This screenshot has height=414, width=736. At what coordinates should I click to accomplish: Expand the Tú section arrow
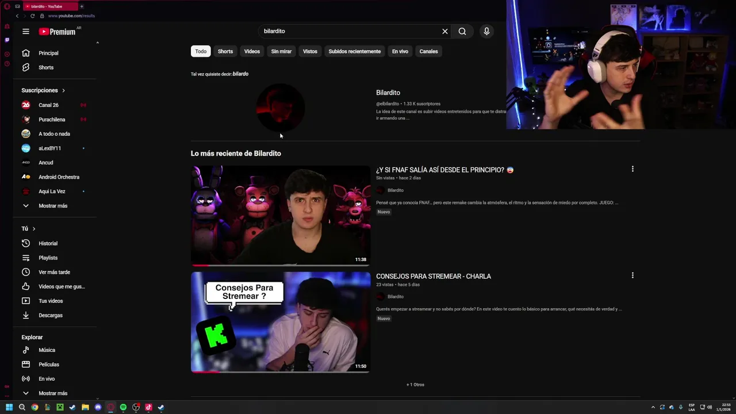[x=33, y=229]
